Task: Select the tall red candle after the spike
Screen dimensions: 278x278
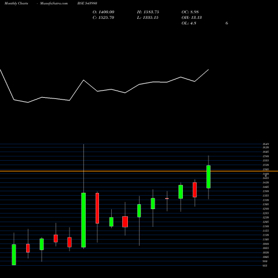Action: tap(97, 208)
